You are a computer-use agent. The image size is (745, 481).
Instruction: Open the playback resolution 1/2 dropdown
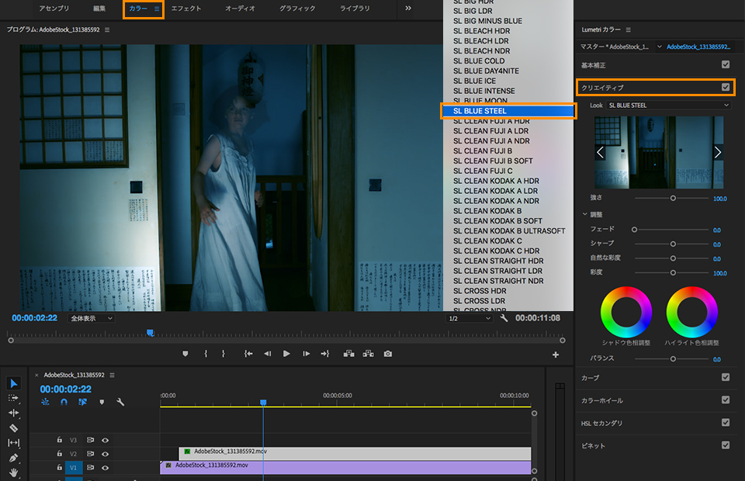470,318
